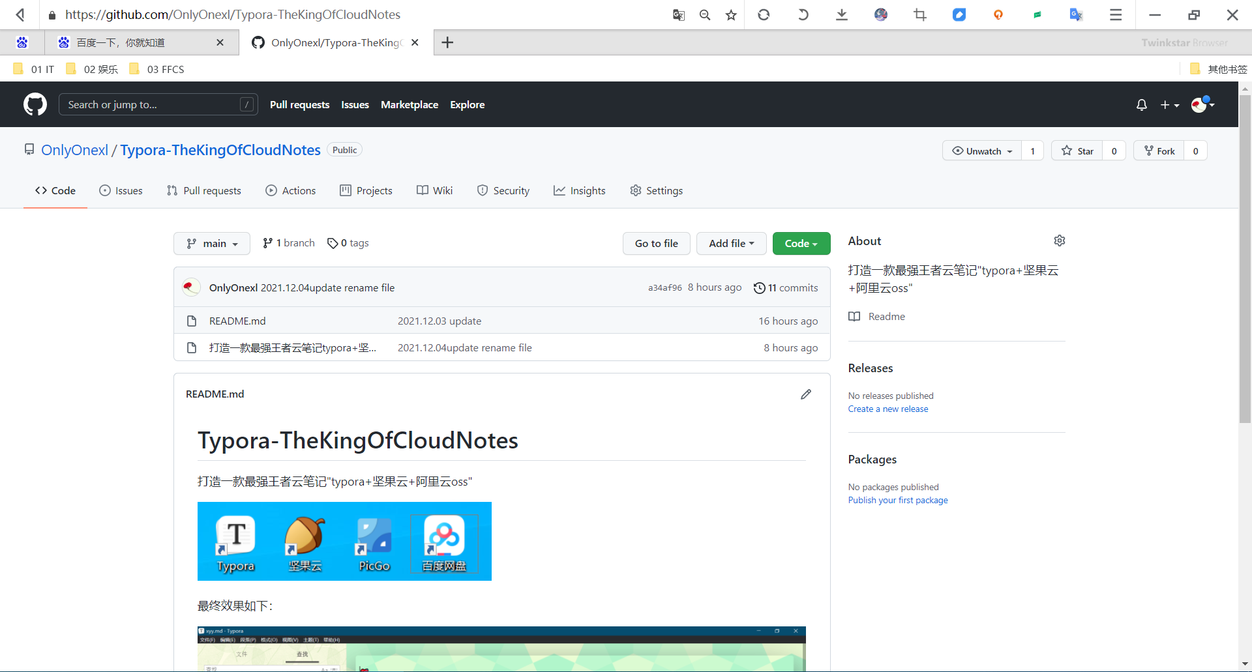The image size is (1252, 672).
Task: Click the Google Translate extension icon
Action: [x=1077, y=14]
